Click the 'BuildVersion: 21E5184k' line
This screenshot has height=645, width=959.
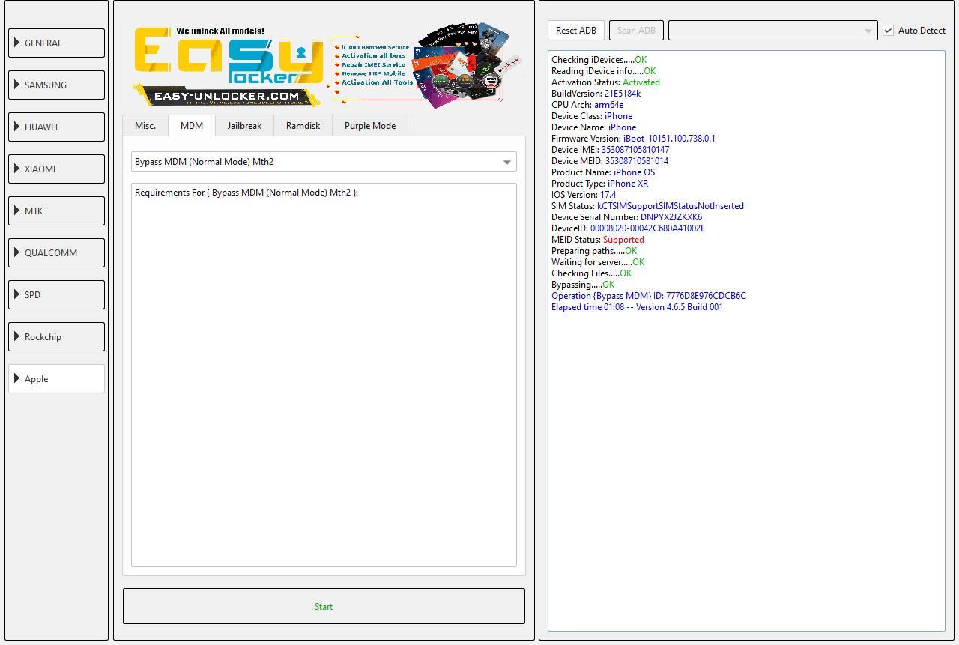coord(596,94)
